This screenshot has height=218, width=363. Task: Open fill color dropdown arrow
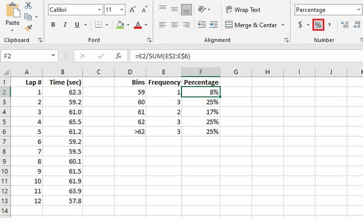coord(128,25)
